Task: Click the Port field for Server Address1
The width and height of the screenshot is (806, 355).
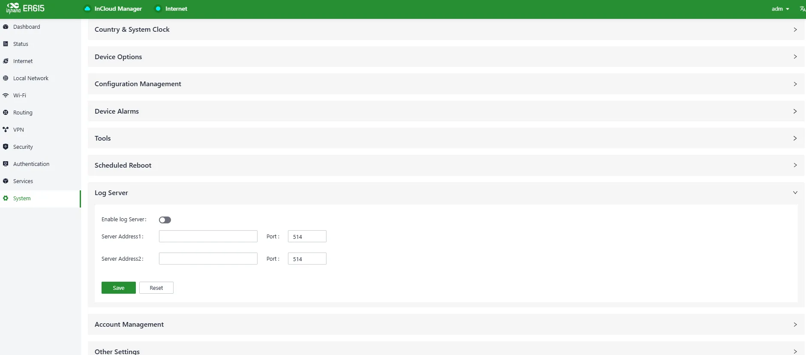Action: point(307,236)
